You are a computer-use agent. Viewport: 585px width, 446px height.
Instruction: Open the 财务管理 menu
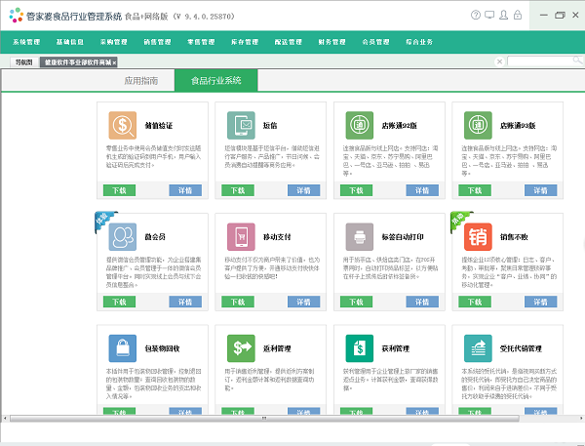(331, 43)
